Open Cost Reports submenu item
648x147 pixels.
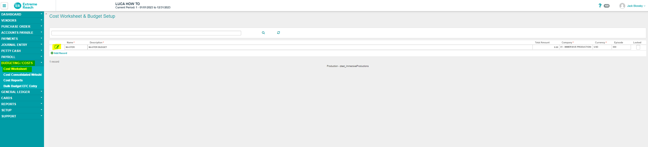pos(13,80)
